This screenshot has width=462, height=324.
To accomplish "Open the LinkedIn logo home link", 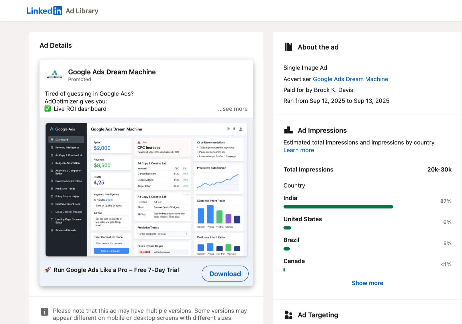I will tap(44, 11).
